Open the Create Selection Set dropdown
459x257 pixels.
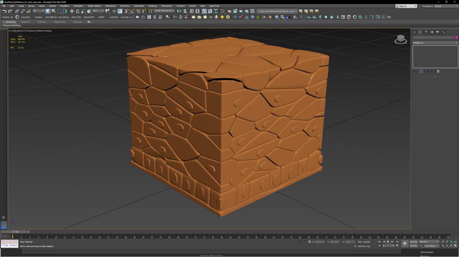tap(164, 11)
